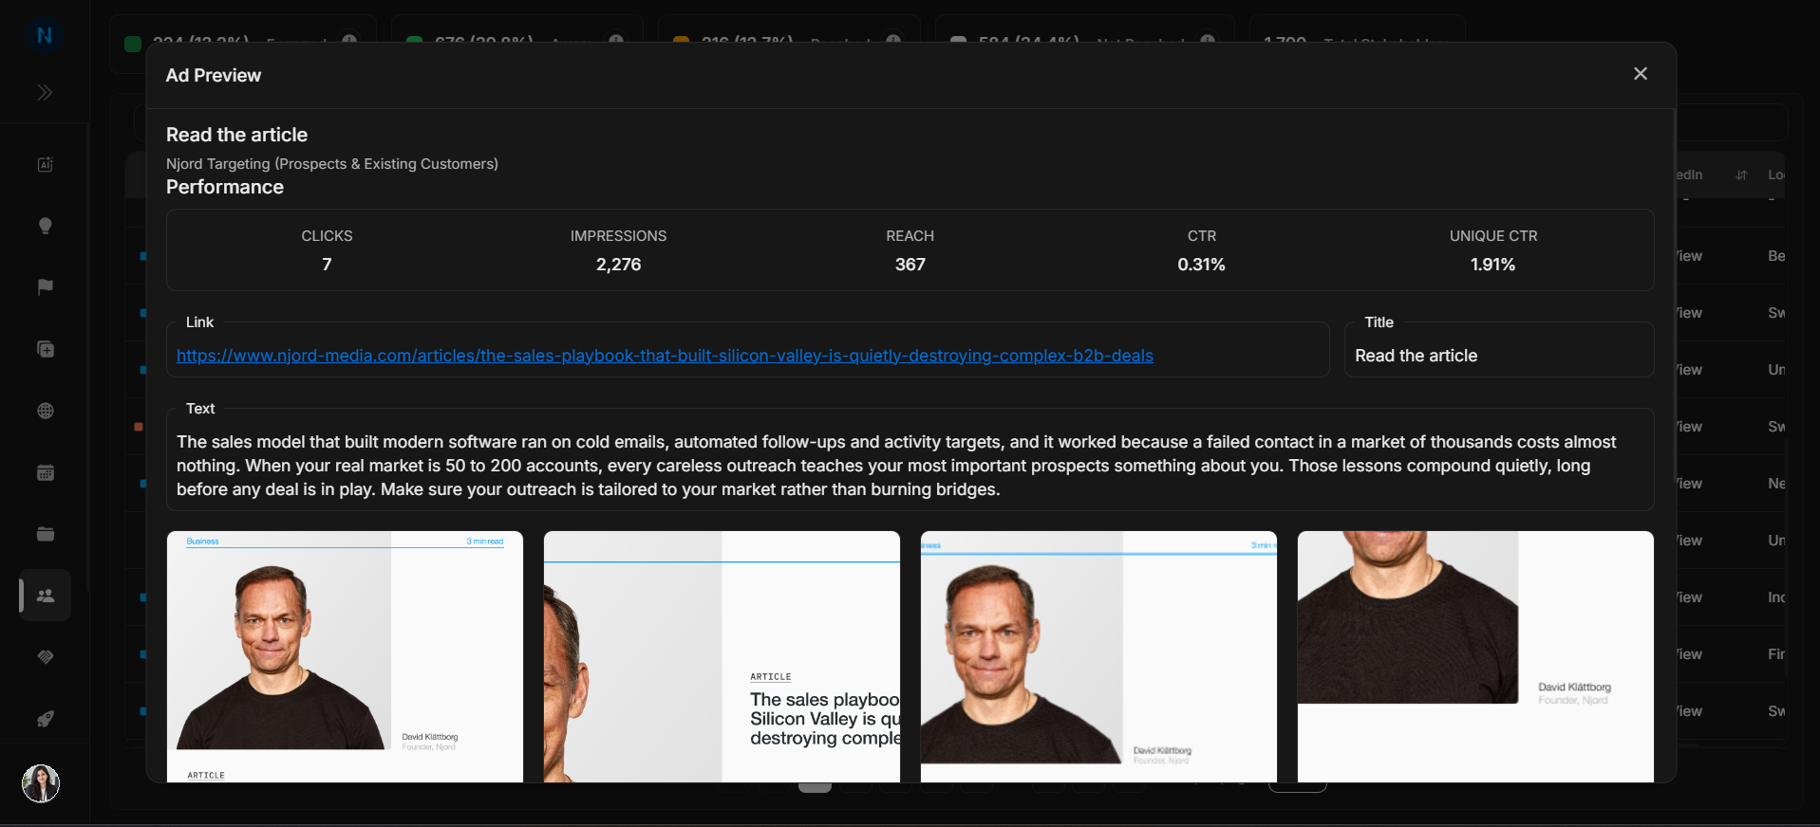
Task: Open the rocket icon in sidebar
Action: pyautogui.click(x=45, y=719)
